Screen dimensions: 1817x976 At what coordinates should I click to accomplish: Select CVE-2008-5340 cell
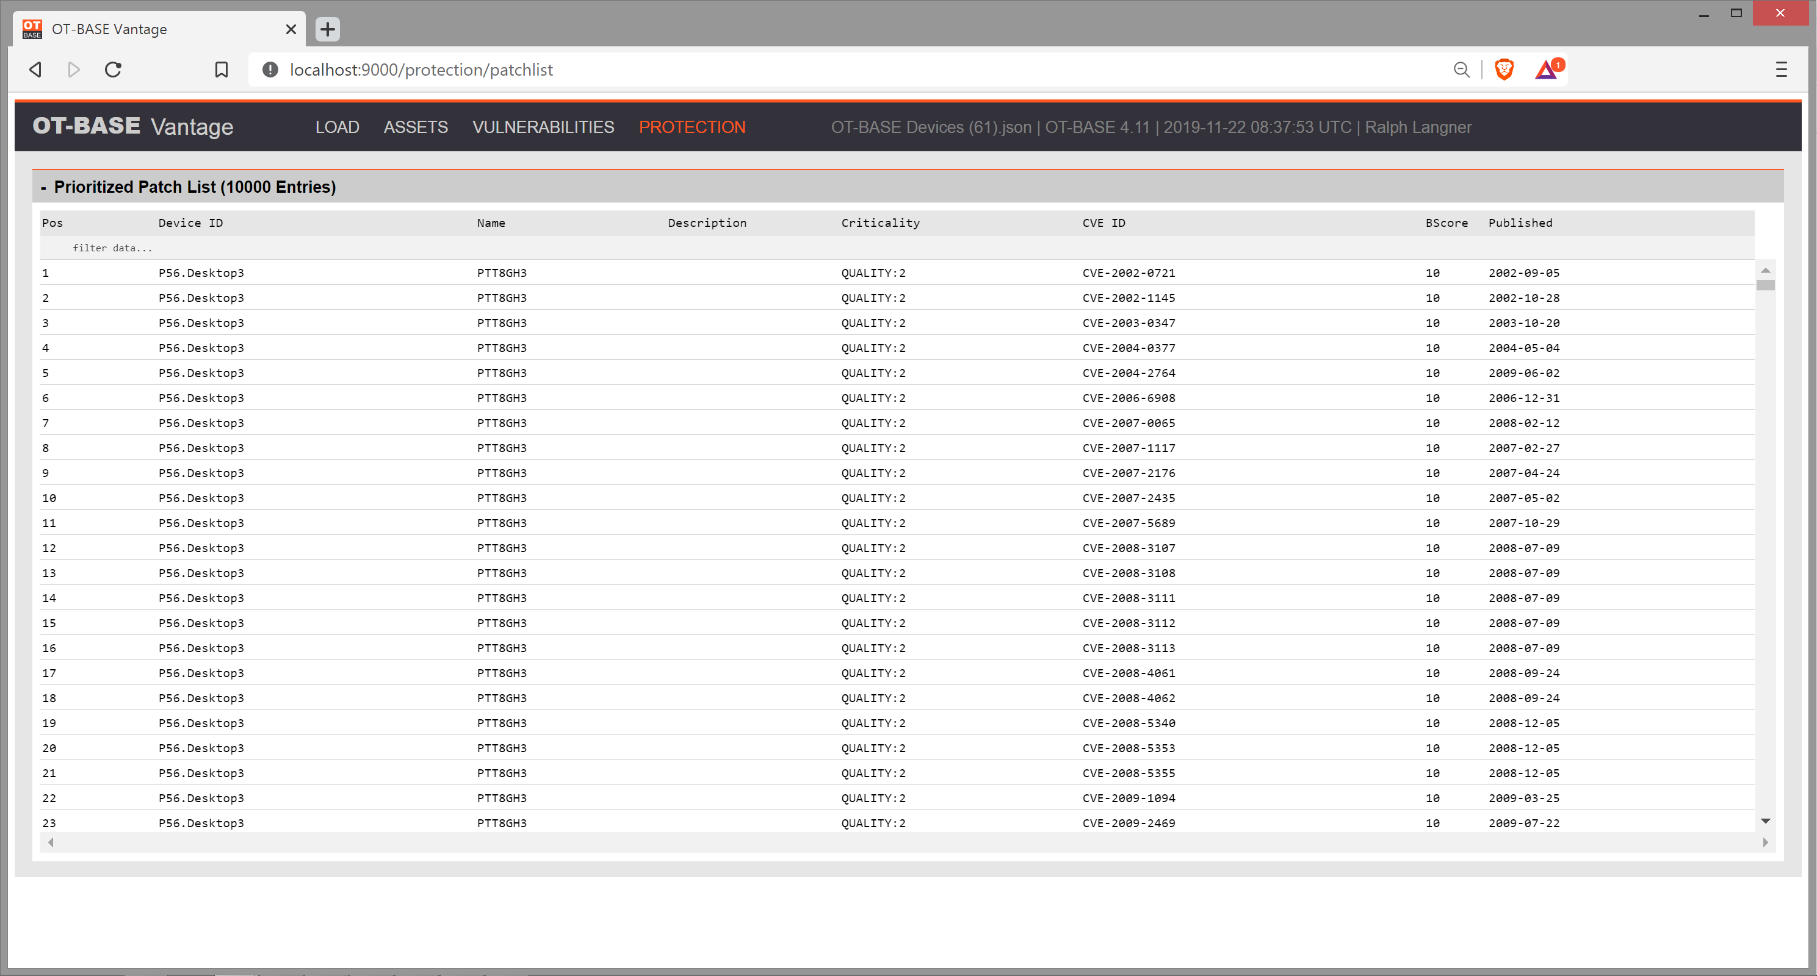[1129, 723]
